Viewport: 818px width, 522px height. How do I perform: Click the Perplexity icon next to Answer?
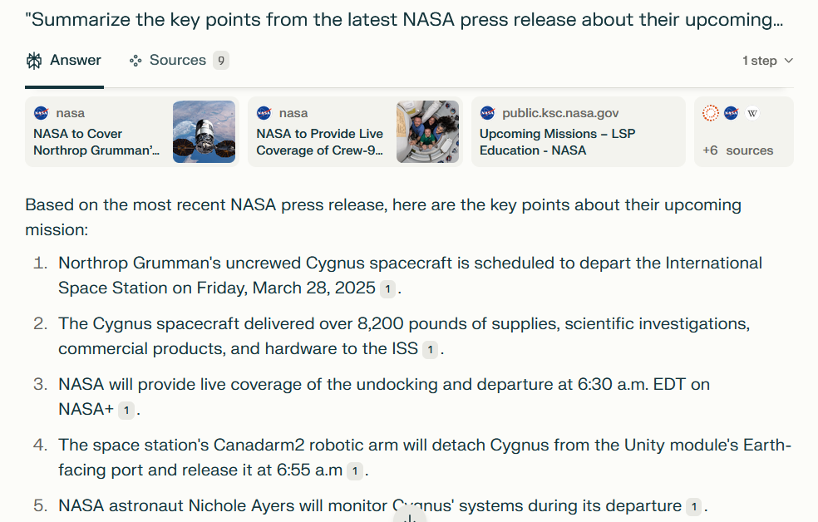pyautogui.click(x=34, y=61)
